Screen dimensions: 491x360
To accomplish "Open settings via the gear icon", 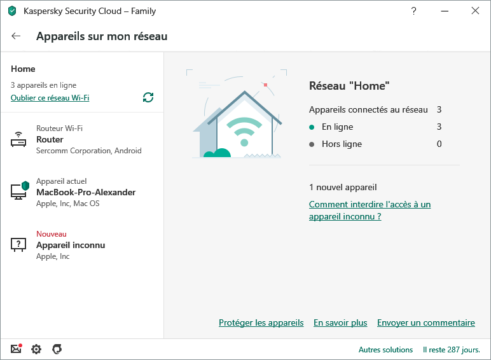I will tap(36, 349).
